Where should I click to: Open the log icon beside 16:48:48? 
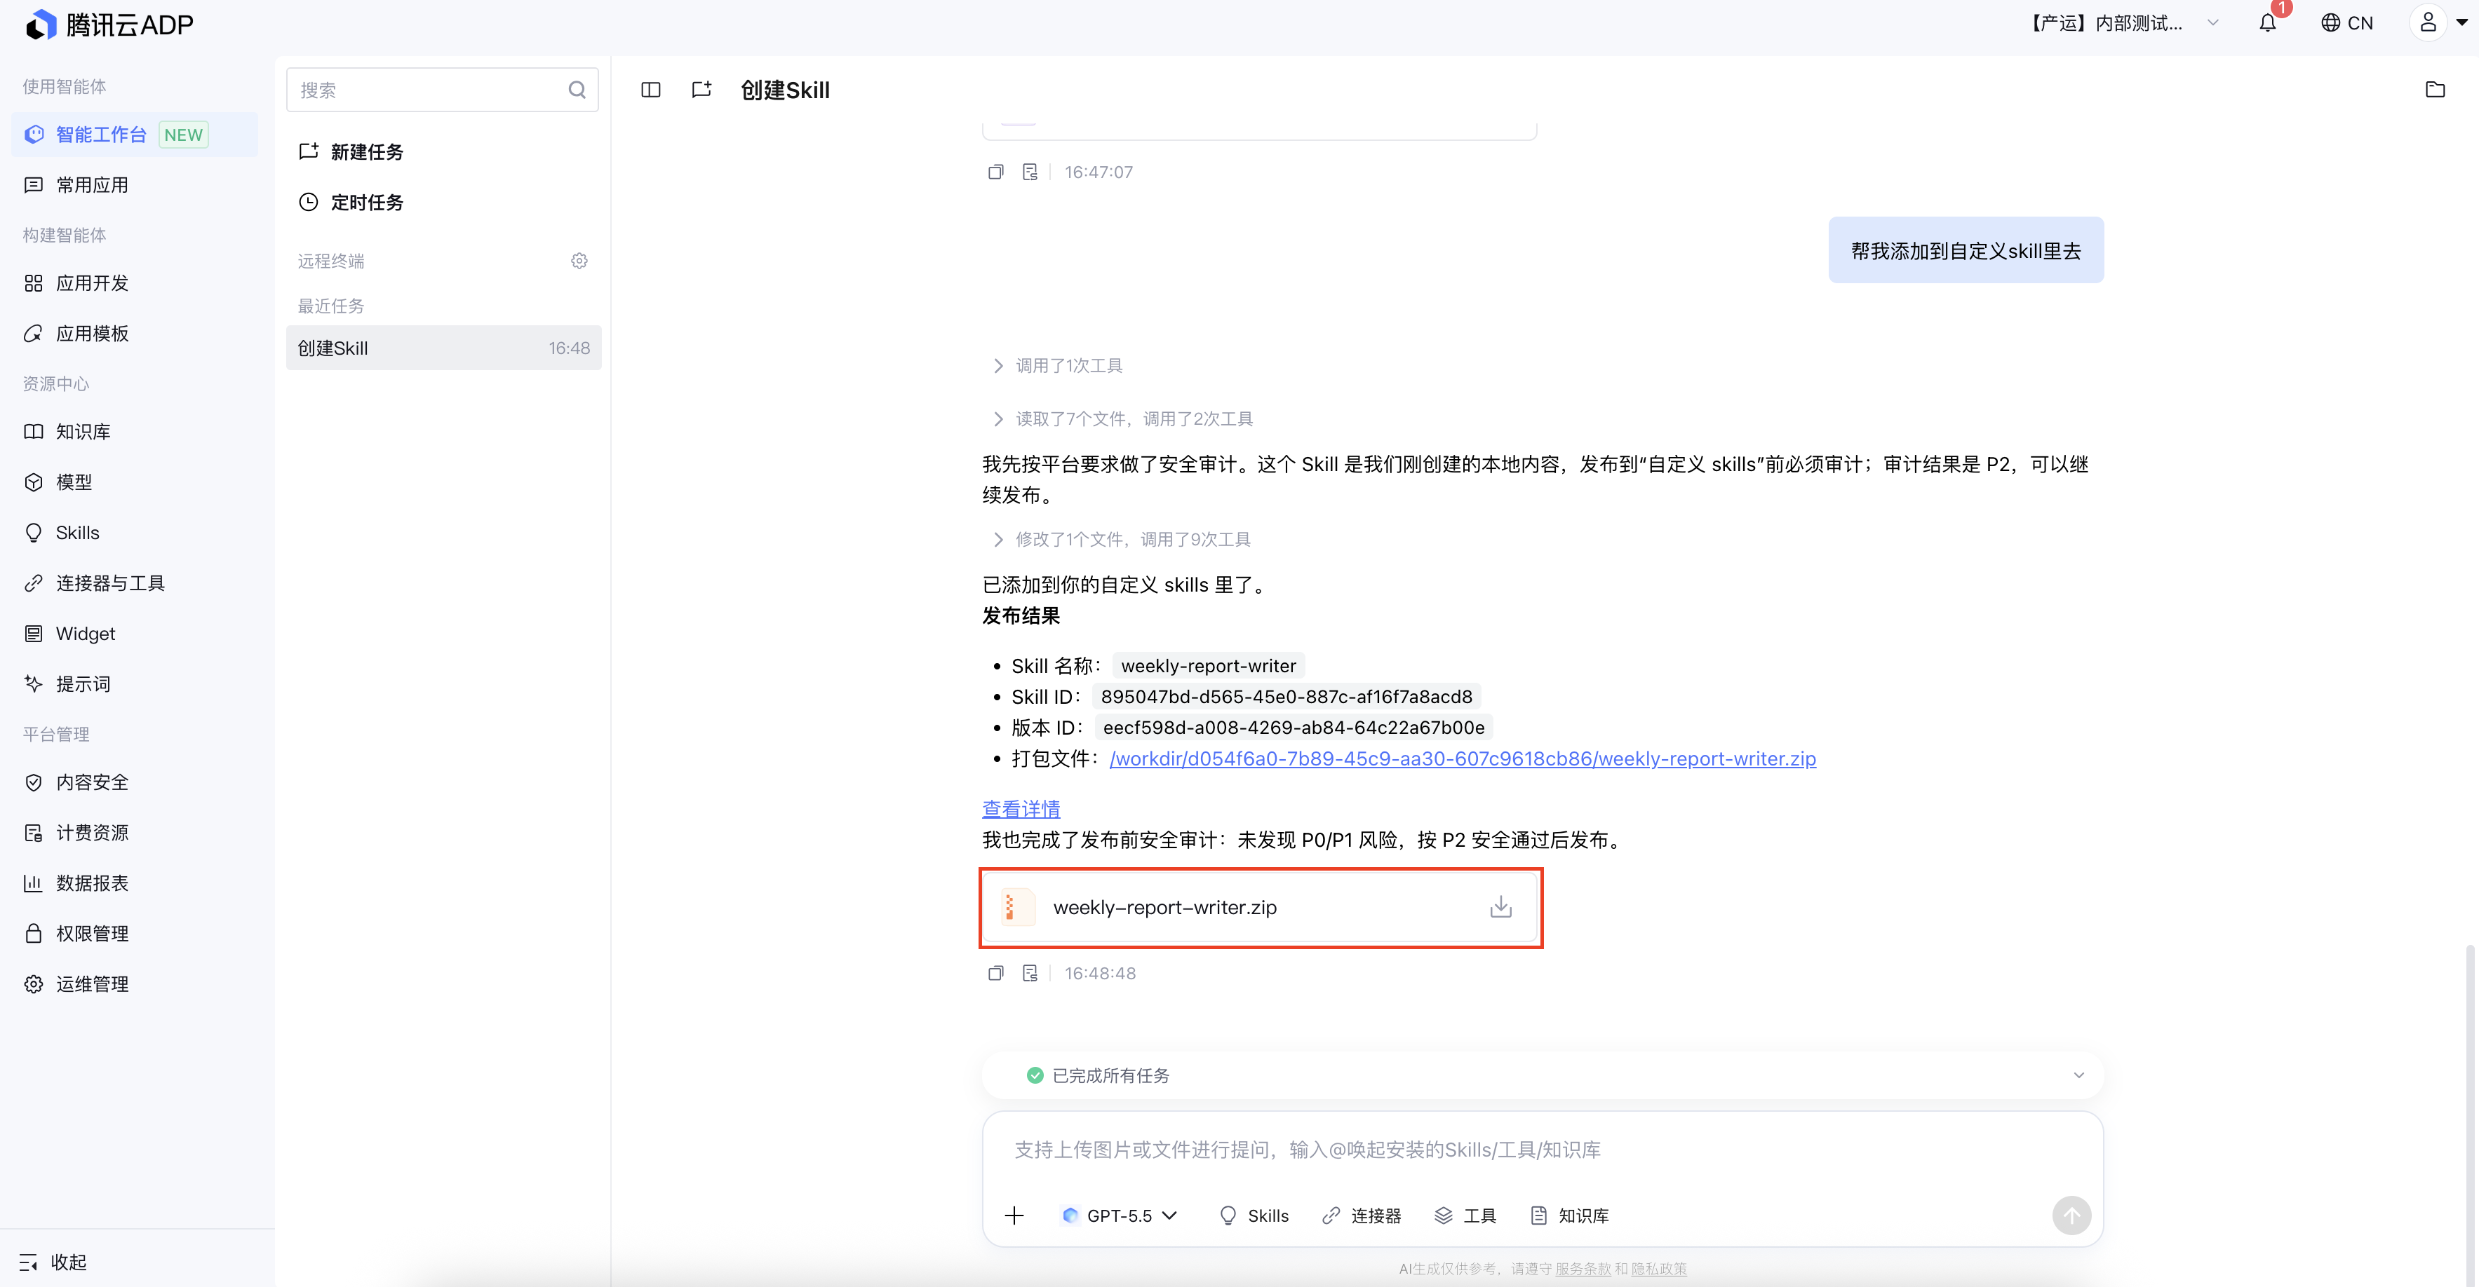[x=1030, y=974]
